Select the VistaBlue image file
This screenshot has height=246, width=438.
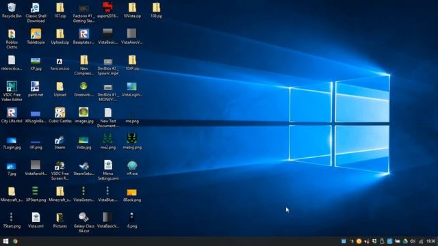tap(108, 194)
